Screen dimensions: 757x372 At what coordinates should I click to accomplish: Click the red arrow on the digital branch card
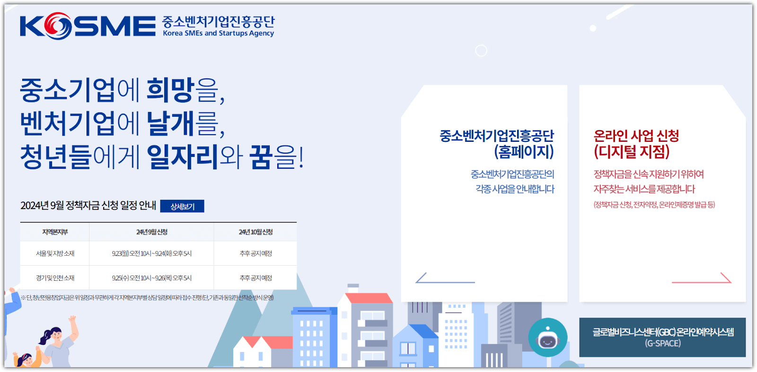(x=702, y=278)
